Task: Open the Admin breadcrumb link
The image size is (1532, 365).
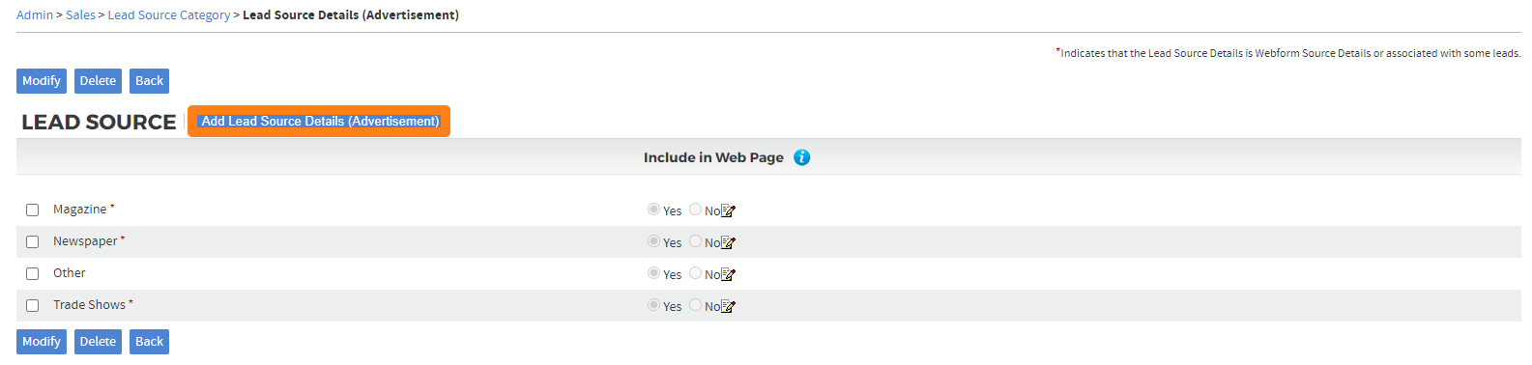Action: point(35,15)
